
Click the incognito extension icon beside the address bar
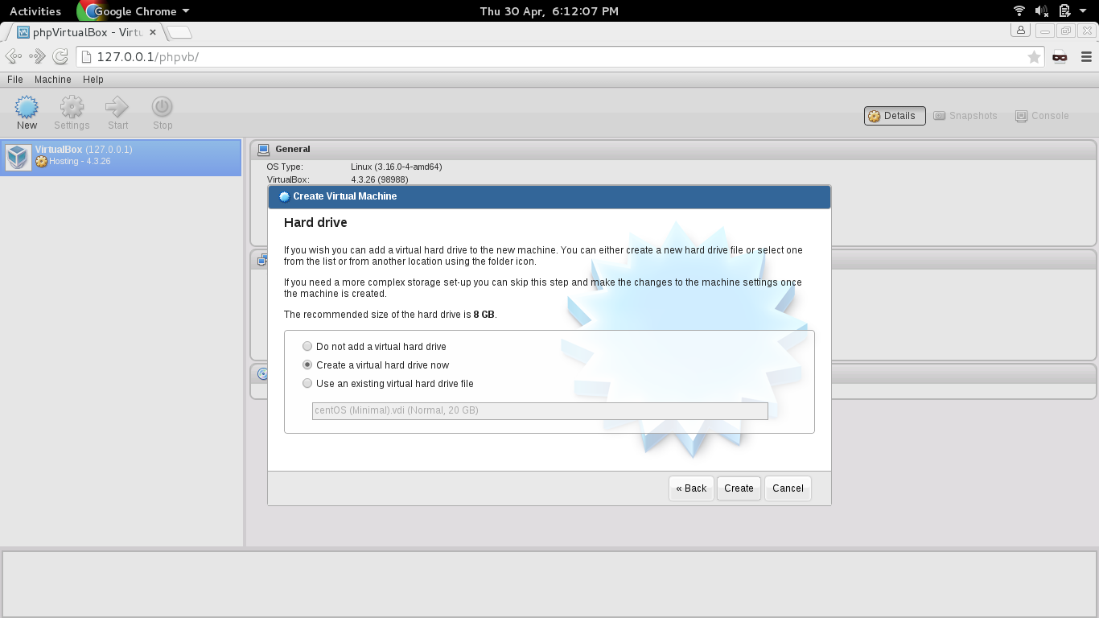click(1060, 56)
